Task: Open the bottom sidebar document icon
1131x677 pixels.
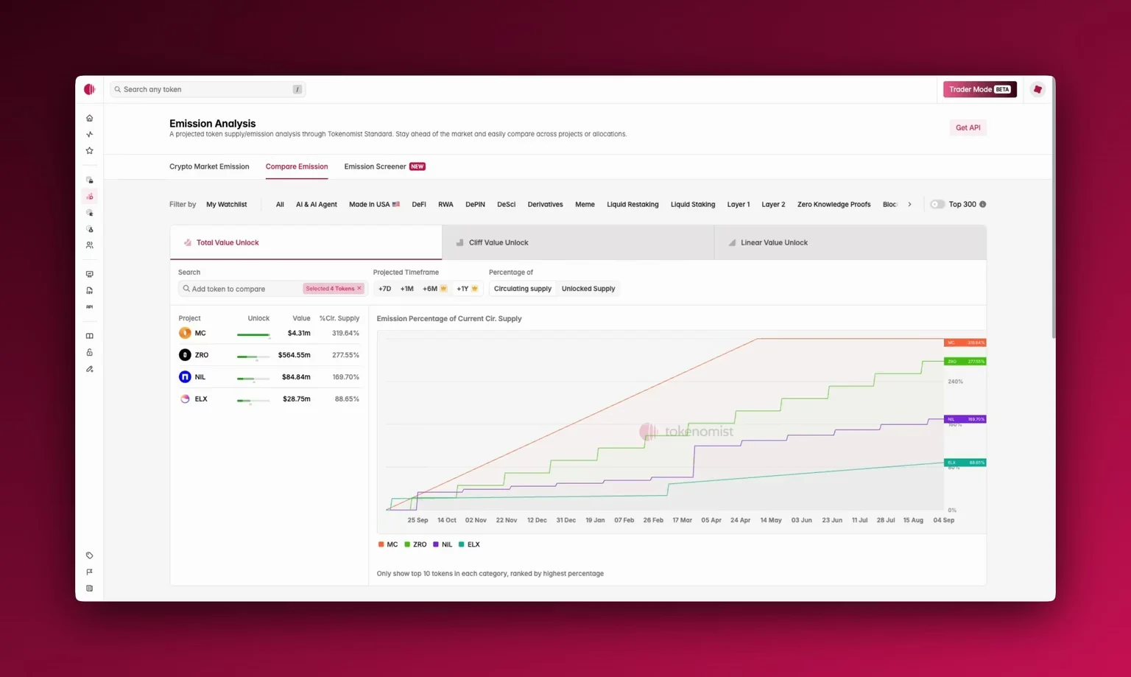Action: point(90,589)
